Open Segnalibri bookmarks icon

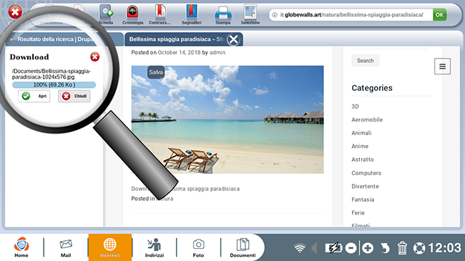click(x=191, y=14)
